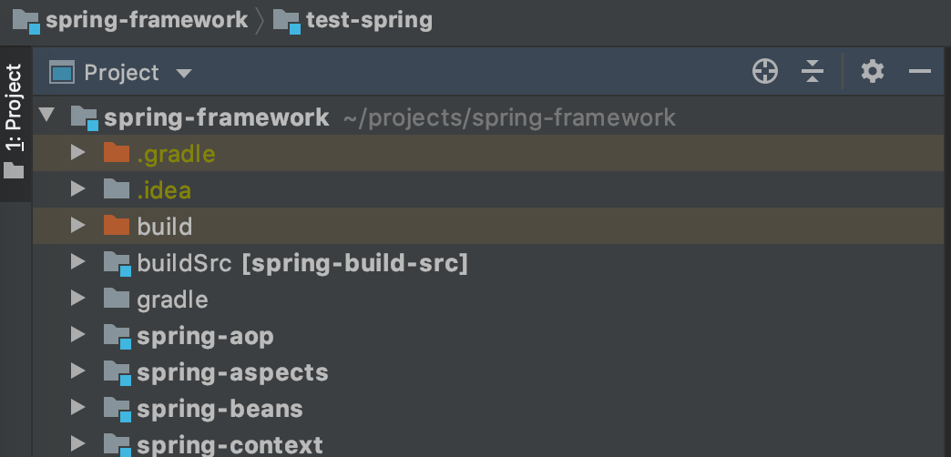Select the spring-context module
The image size is (951, 457).
pos(230,445)
